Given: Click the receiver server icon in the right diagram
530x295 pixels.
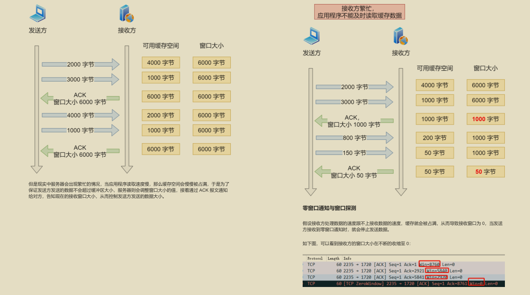Looking at the screenshot, I should tap(401, 36).
